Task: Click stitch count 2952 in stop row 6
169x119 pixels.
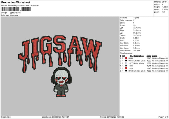Action: coord(130,71)
